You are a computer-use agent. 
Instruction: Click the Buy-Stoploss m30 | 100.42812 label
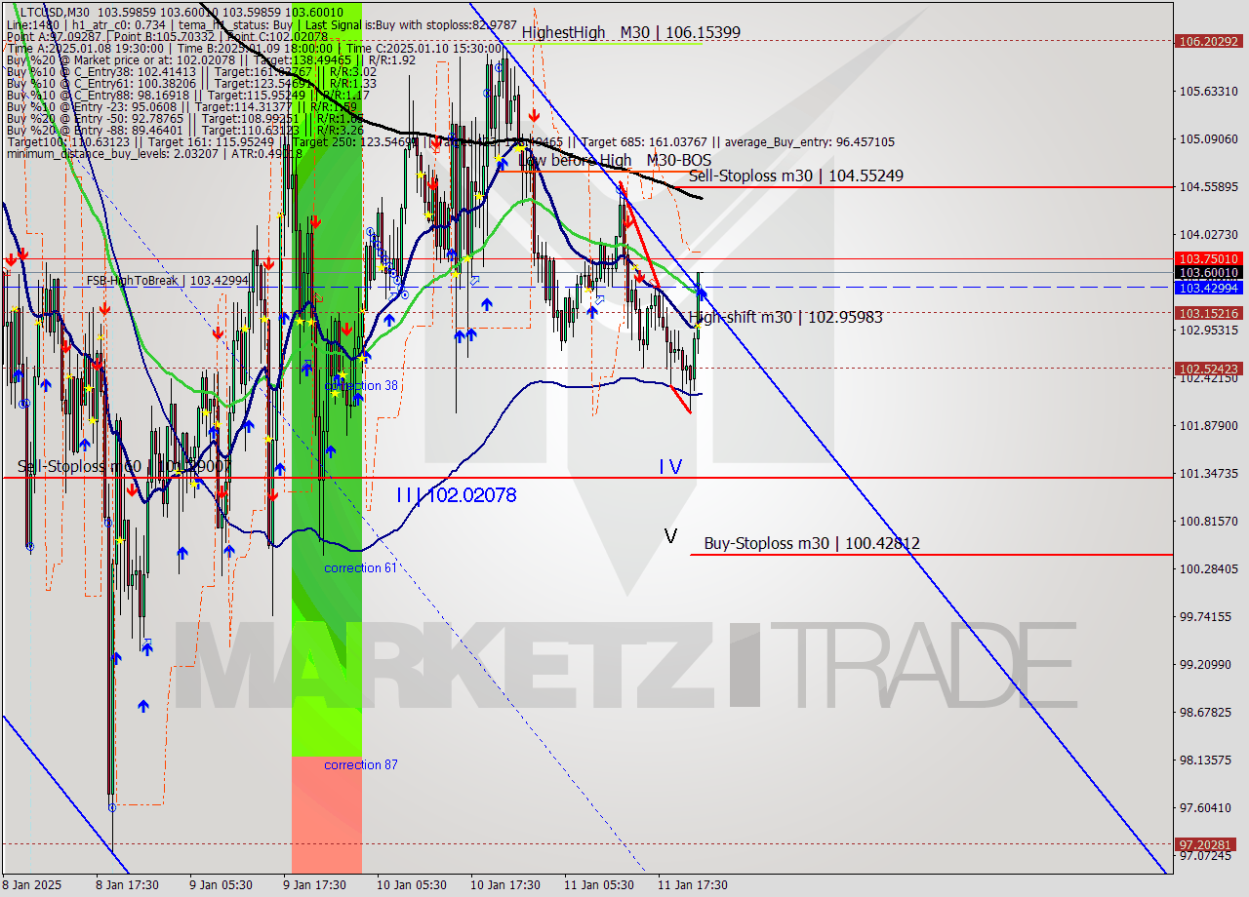click(x=812, y=544)
